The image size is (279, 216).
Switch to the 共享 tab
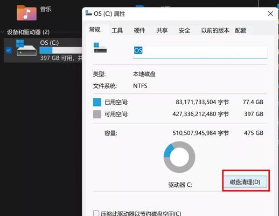pos(162,30)
